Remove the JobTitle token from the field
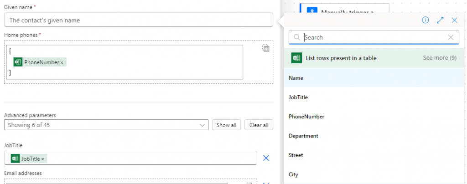The image size is (467, 184). (43, 158)
